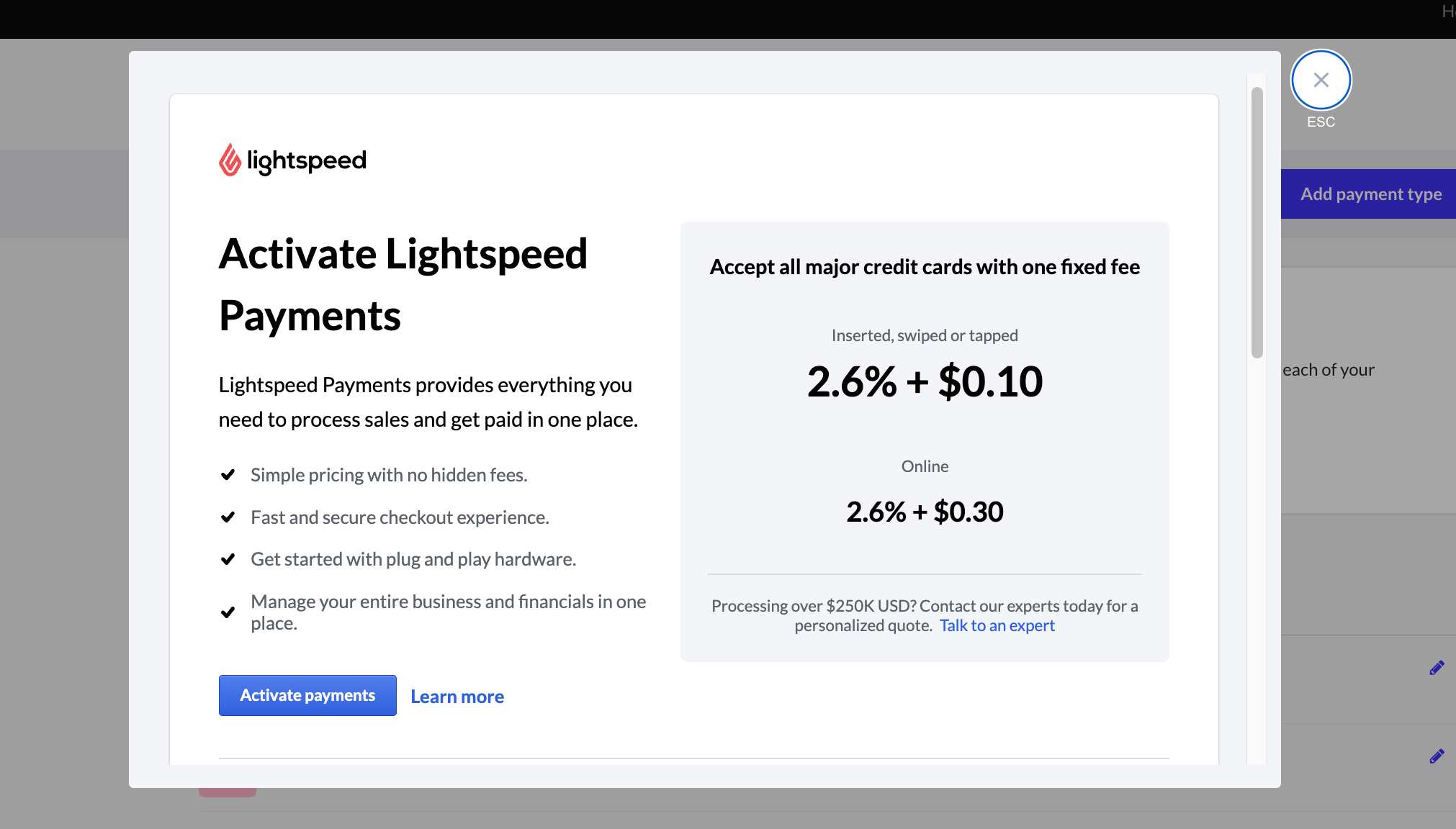Click the red element at the bottom left

[x=227, y=790]
